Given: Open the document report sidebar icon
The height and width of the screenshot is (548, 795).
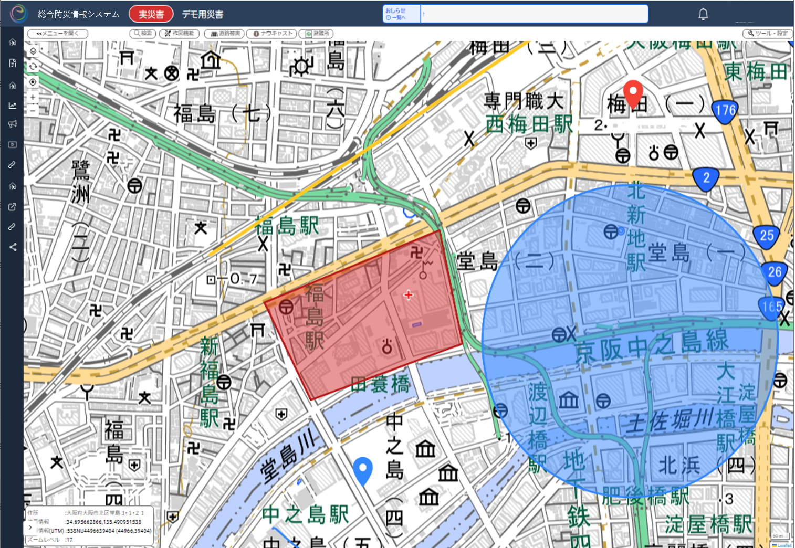Looking at the screenshot, I should point(13,63).
